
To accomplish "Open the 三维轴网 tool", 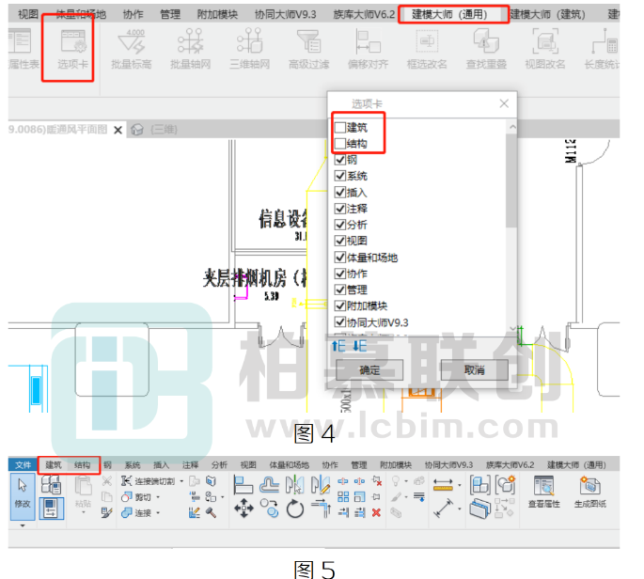I will click(249, 49).
